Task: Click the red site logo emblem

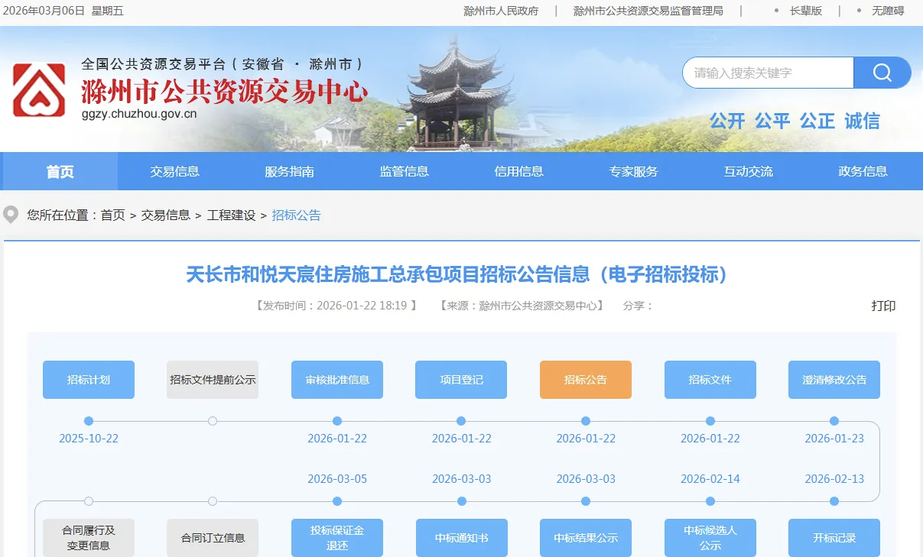Action: 39,90
